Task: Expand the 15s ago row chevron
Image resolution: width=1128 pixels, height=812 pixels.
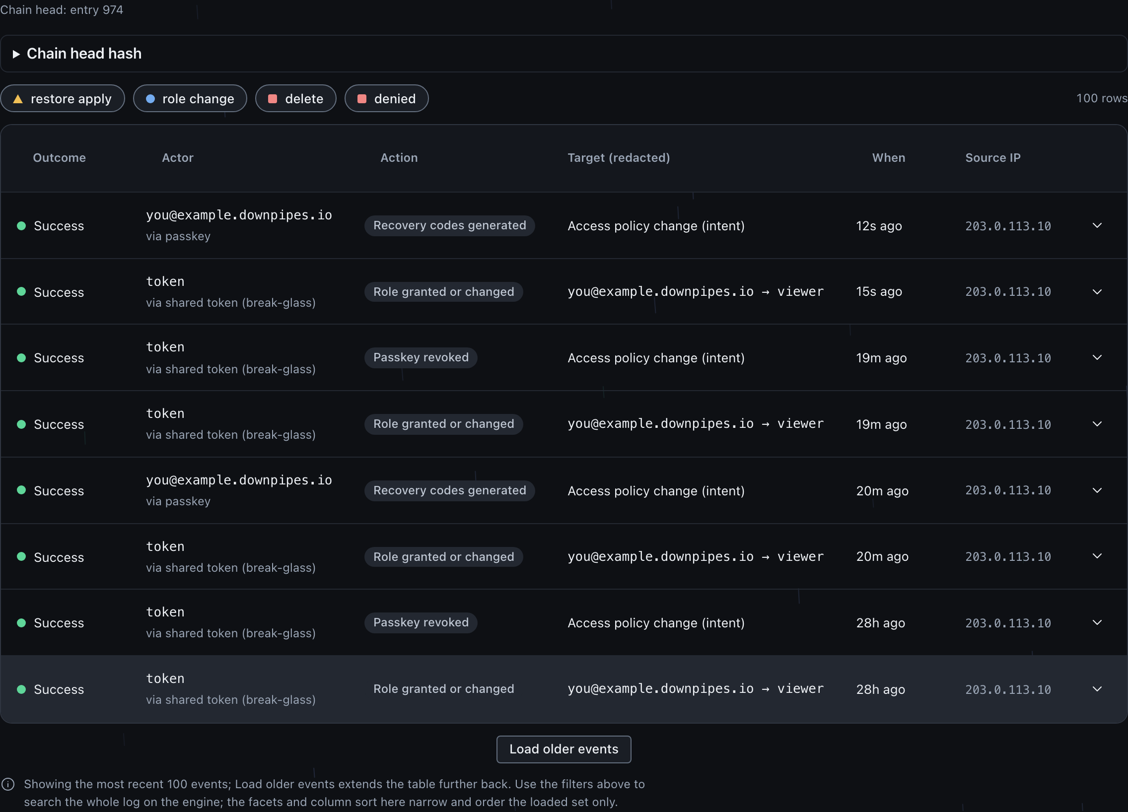Action: click(1097, 292)
